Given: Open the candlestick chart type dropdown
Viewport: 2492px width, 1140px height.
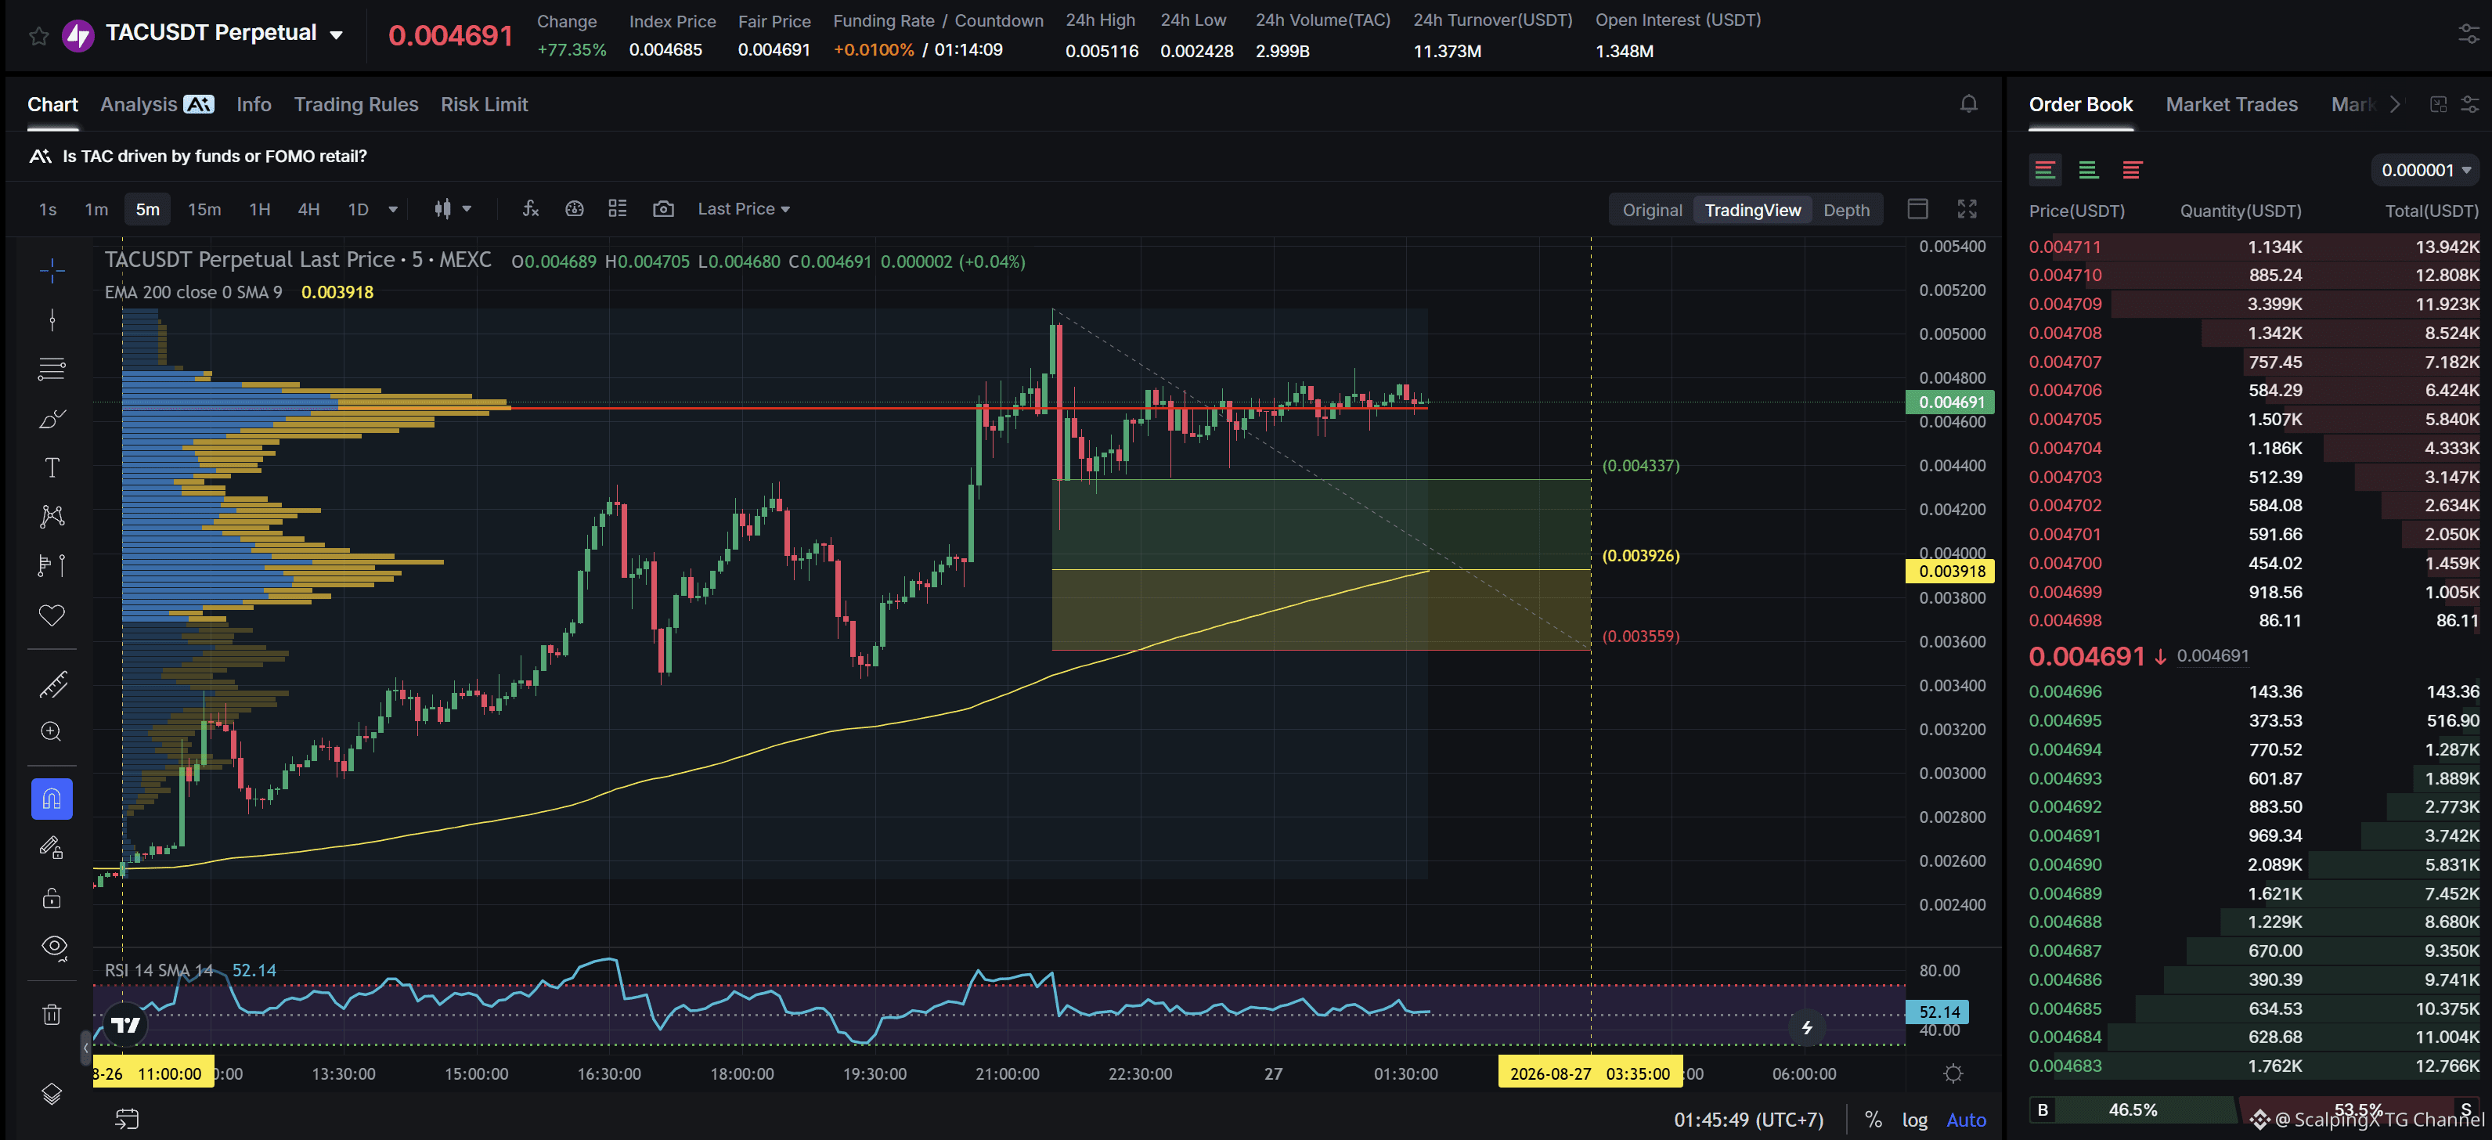Looking at the screenshot, I should [453, 208].
